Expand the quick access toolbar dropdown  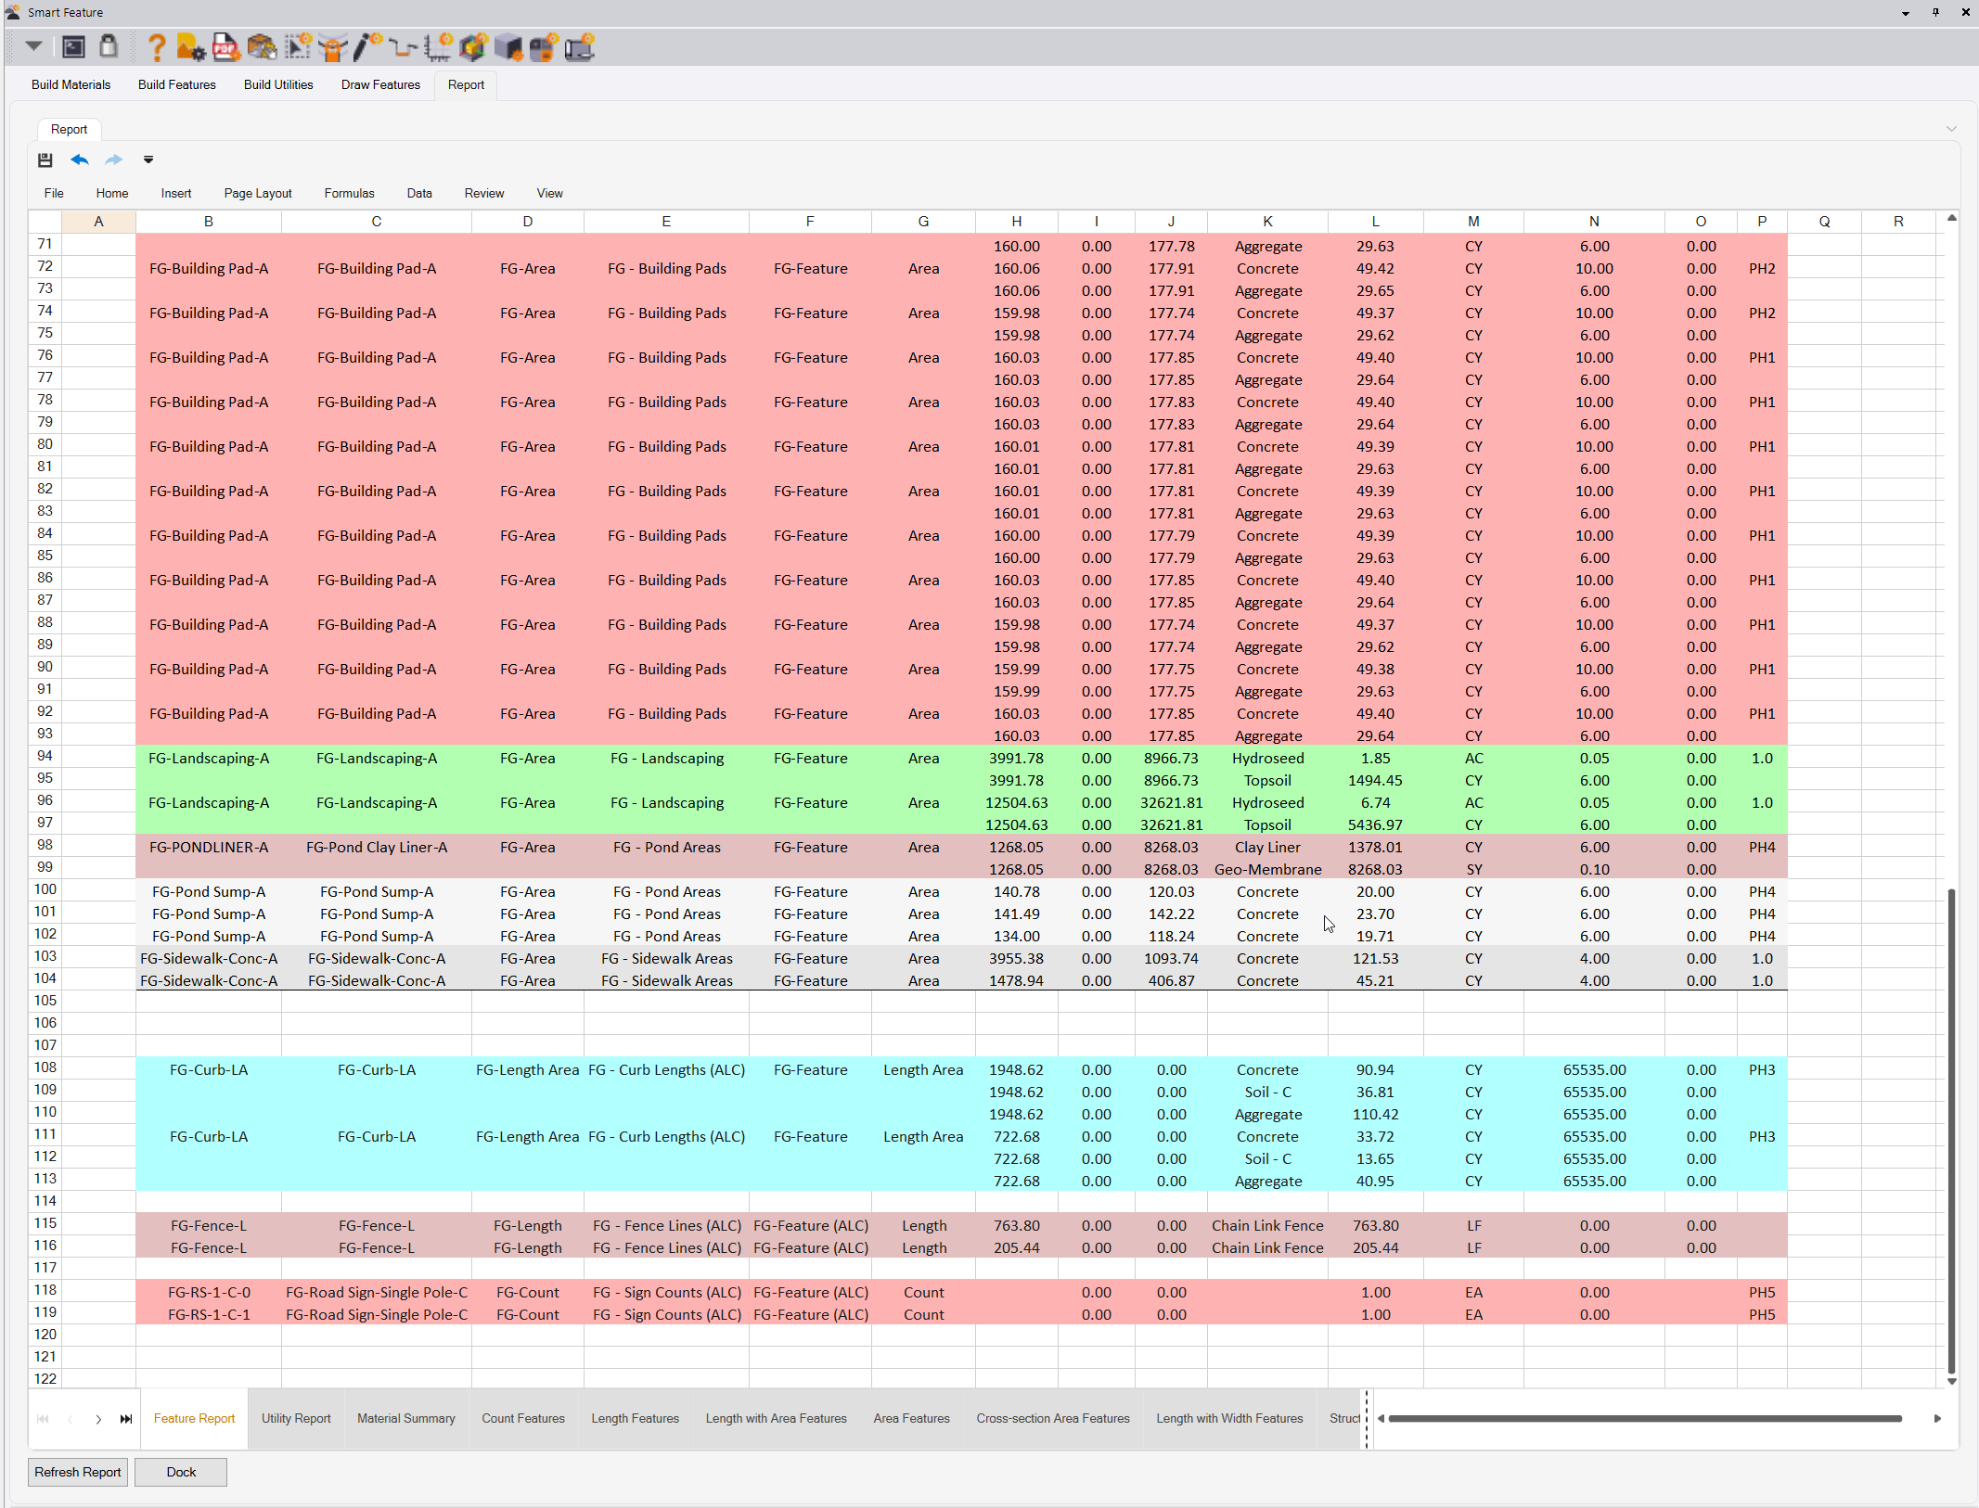click(x=148, y=160)
